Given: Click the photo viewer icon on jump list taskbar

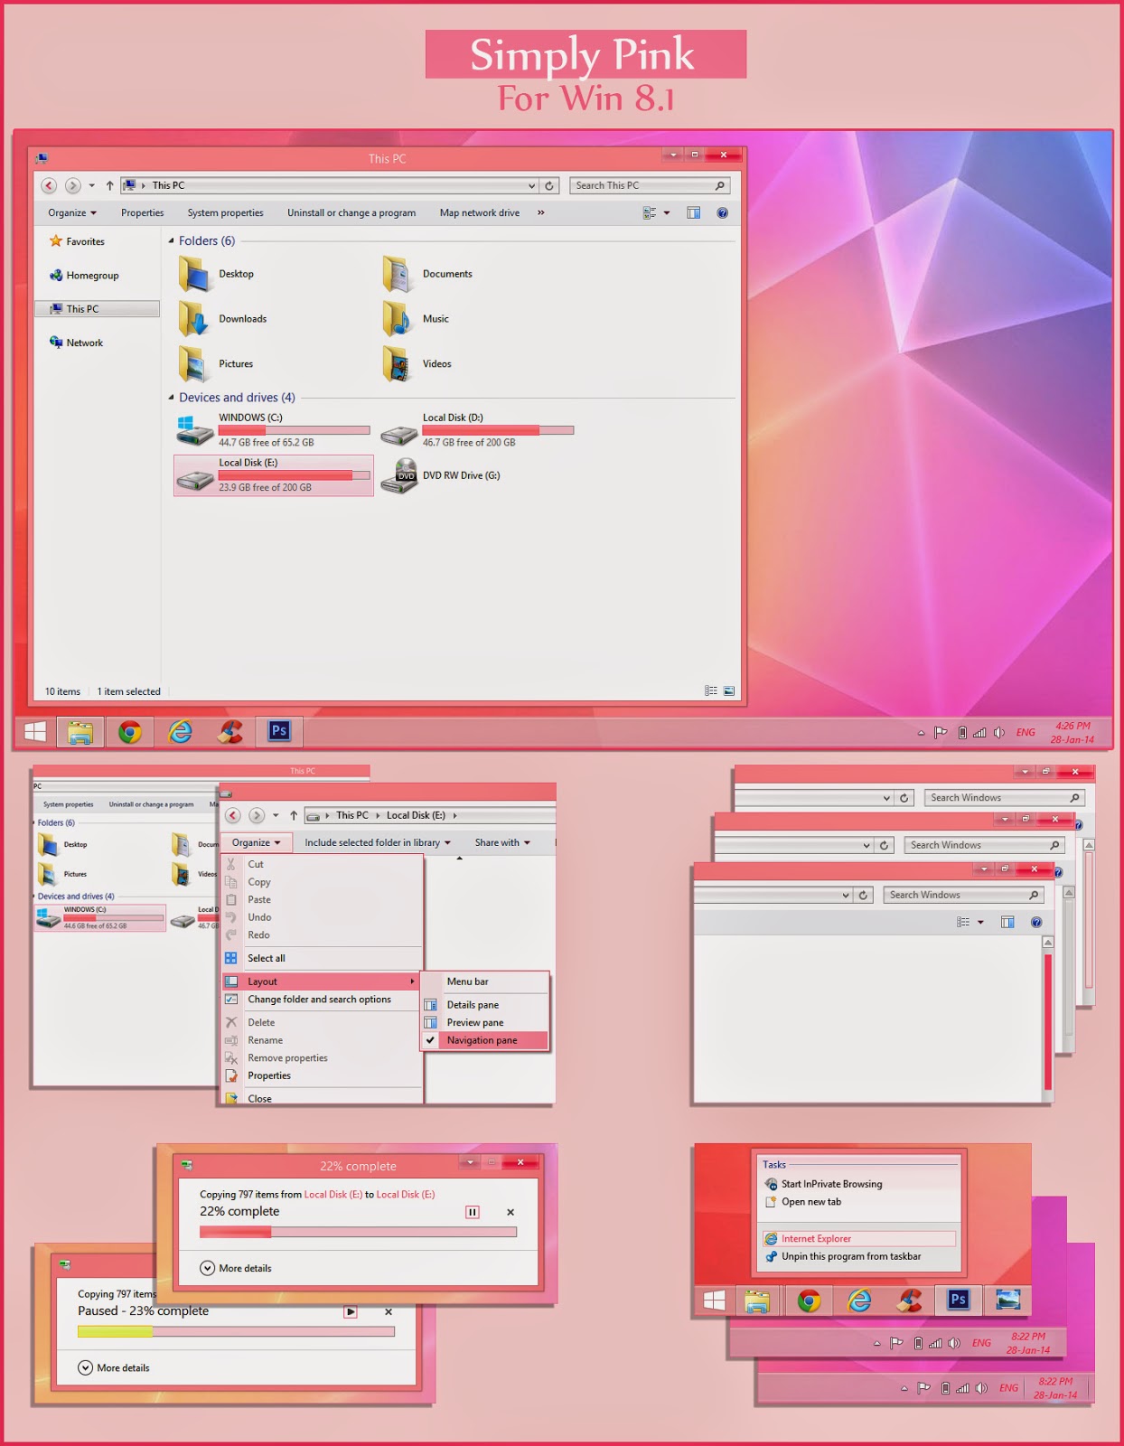Looking at the screenshot, I should coord(1007,1300).
